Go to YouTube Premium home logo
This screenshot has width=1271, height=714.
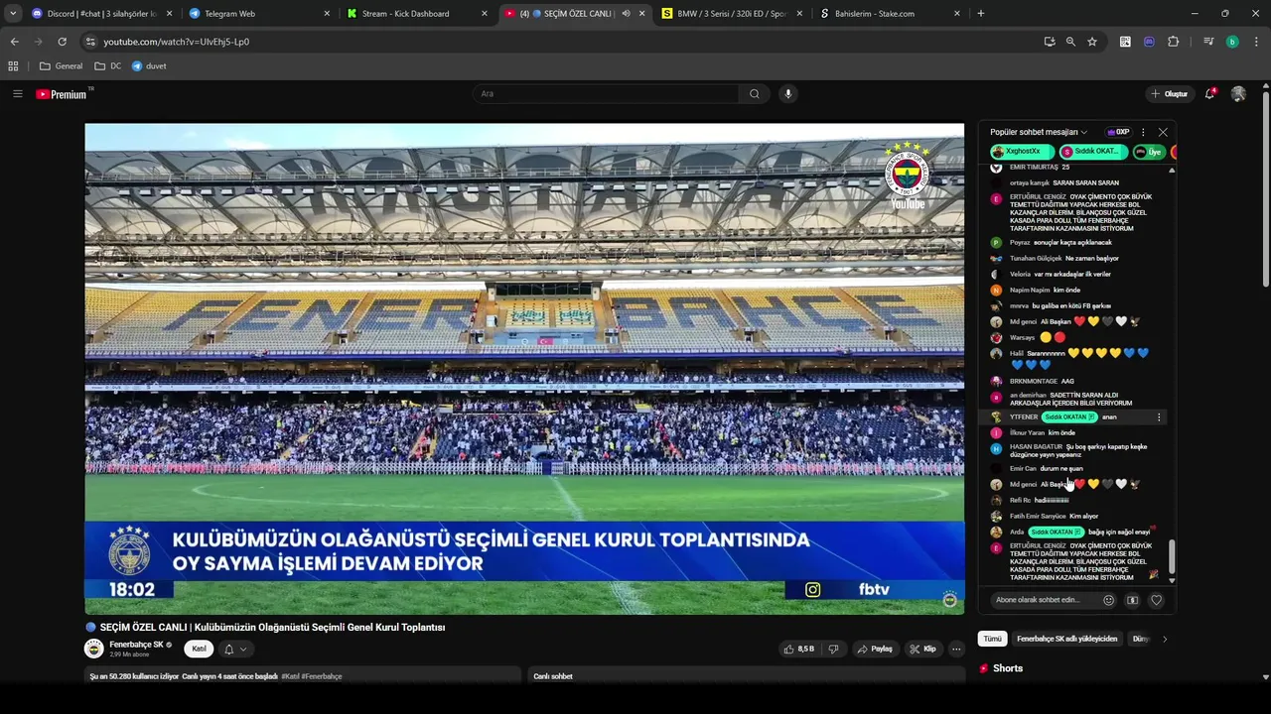click(x=64, y=94)
